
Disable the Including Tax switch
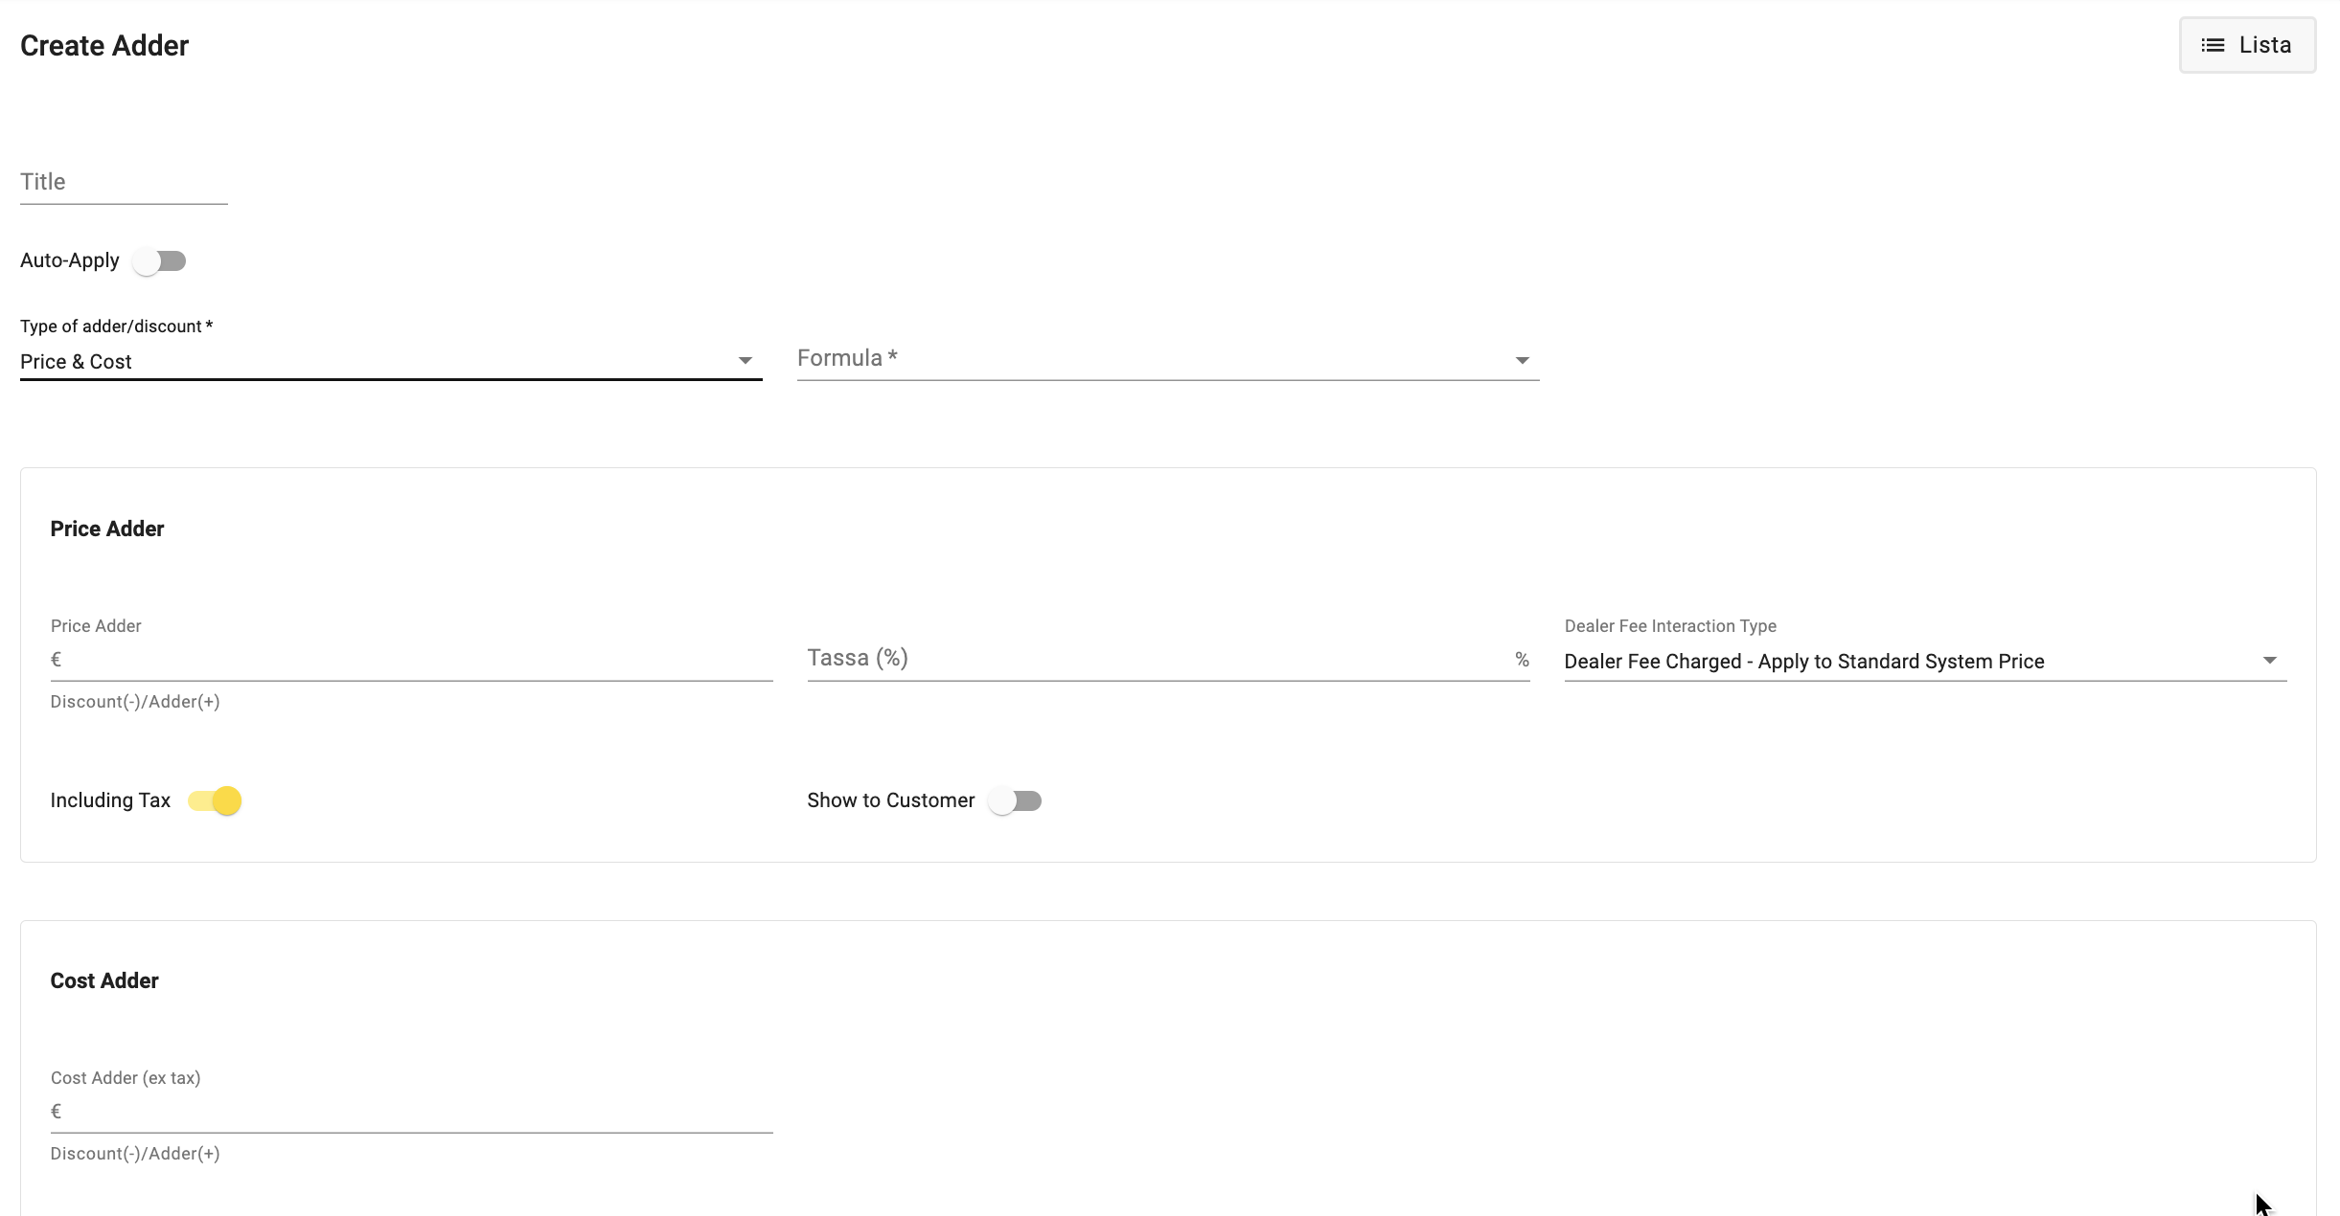(215, 800)
